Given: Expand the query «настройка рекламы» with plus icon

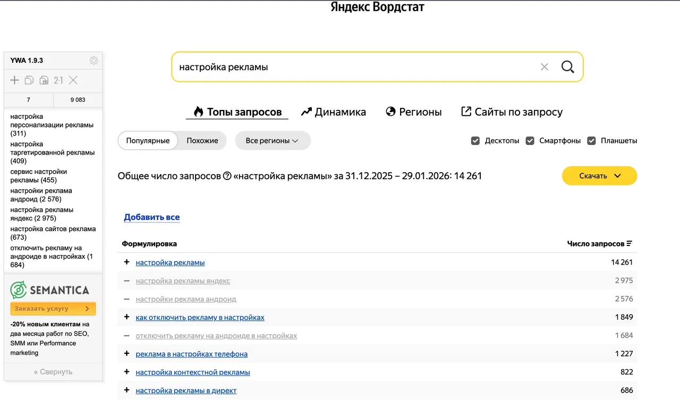Looking at the screenshot, I should coord(126,262).
